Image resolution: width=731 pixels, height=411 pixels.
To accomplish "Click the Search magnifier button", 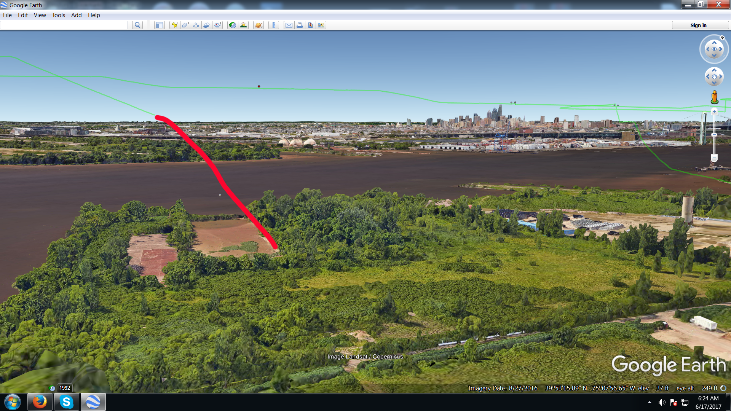I will 137,25.
